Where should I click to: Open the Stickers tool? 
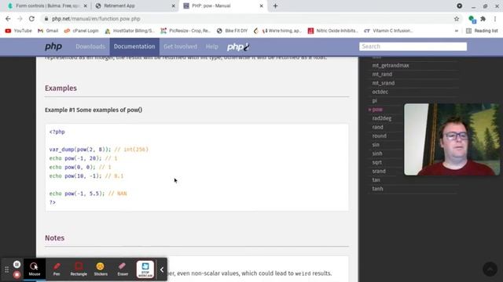pos(101,269)
